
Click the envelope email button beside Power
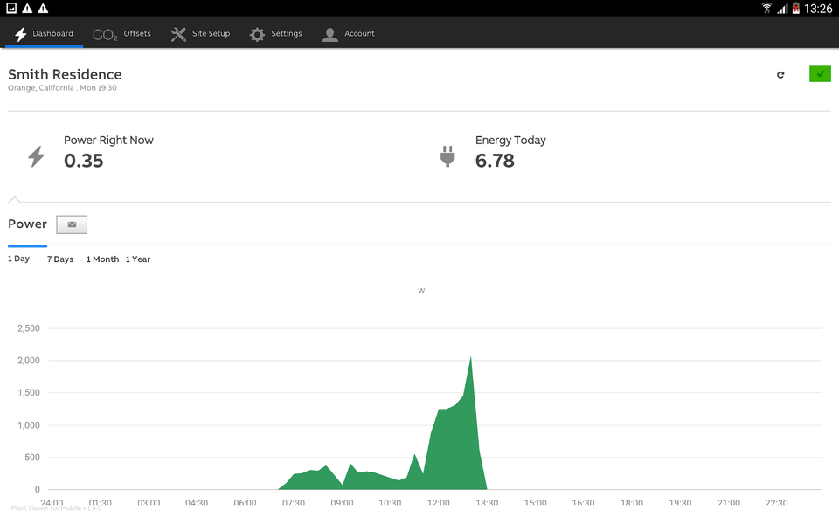coord(72,224)
